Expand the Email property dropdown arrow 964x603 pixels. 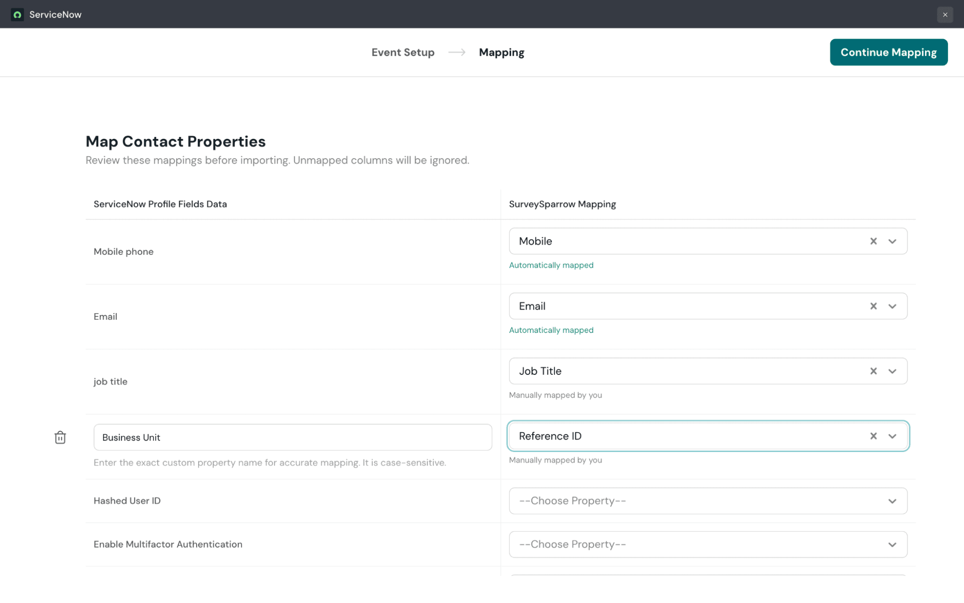point(892,306)
